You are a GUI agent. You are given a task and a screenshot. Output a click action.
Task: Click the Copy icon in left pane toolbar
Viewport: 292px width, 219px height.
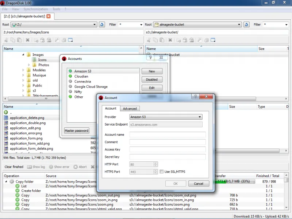pyautogui.click(x=13, y=40)
